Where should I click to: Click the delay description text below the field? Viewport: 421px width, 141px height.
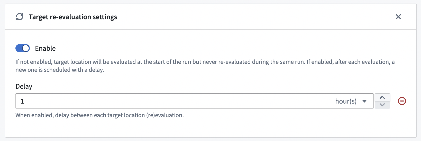(x=99, y=115)
